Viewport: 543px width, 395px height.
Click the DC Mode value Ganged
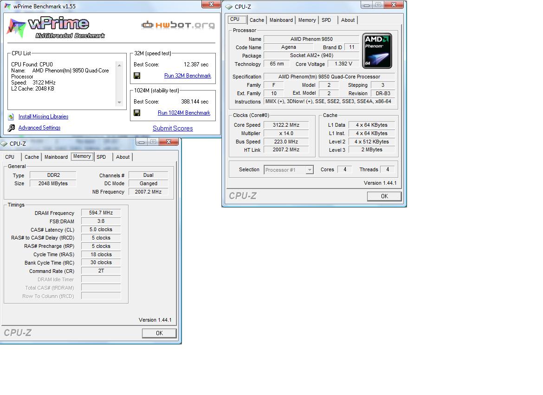(148, 183)
